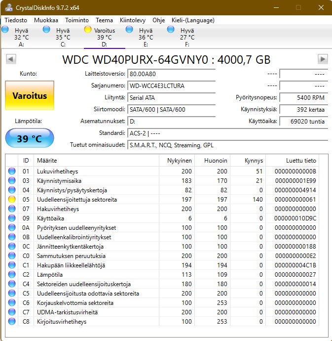Click the Kynnys column header
Viewport: 332px width, 341px height.
(248, 161)
